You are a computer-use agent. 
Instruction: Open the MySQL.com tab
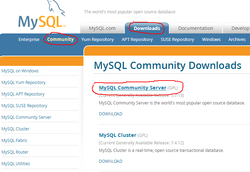tap(102, 28)
